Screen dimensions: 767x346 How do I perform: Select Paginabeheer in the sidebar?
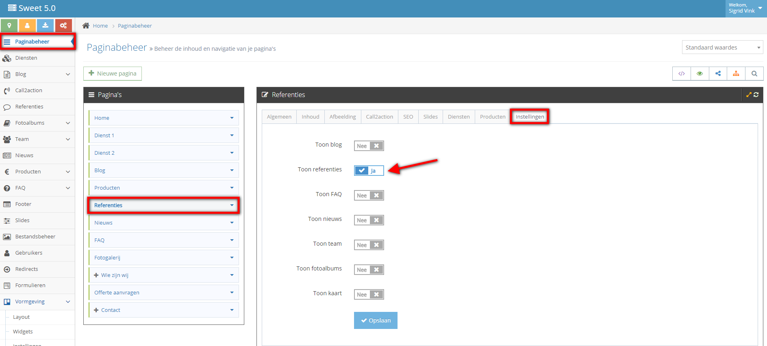37,42
